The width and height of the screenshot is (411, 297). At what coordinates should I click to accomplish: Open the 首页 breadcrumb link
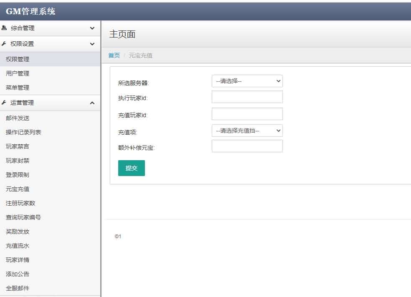114,55
